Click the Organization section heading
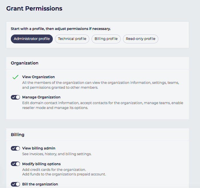Image resolution: width=200 pixels, height=188 pixels. click(25, 63)
